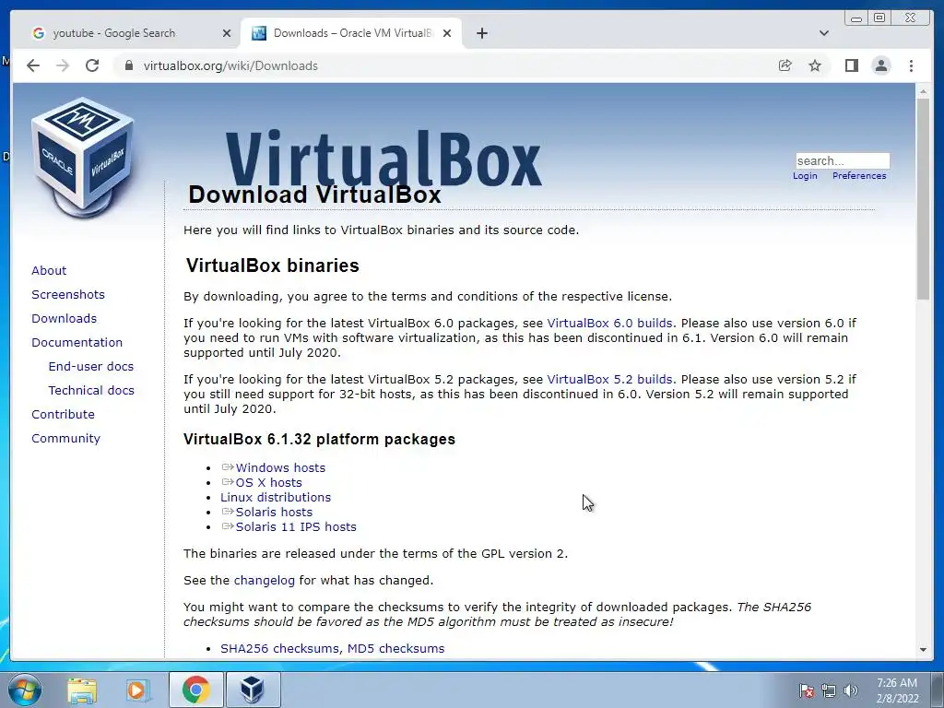This screenshot has width=944, height=708.
Task: Open Documentation in the sidebar
Action: coord(77,343)
